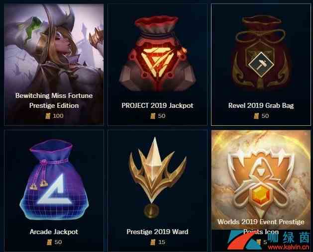313x252 pixels.
Task: Select the golden Prestige 2019 Ward icon
Action: [158, 177]
